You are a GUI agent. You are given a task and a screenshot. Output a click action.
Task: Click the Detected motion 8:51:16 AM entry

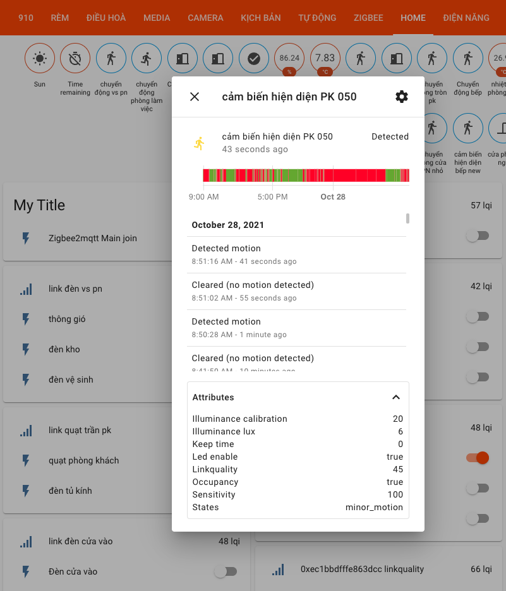(297, 254)
